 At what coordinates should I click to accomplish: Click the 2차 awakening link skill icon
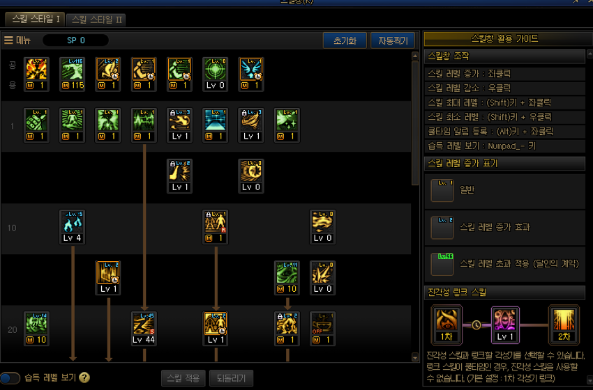[564, 325]
